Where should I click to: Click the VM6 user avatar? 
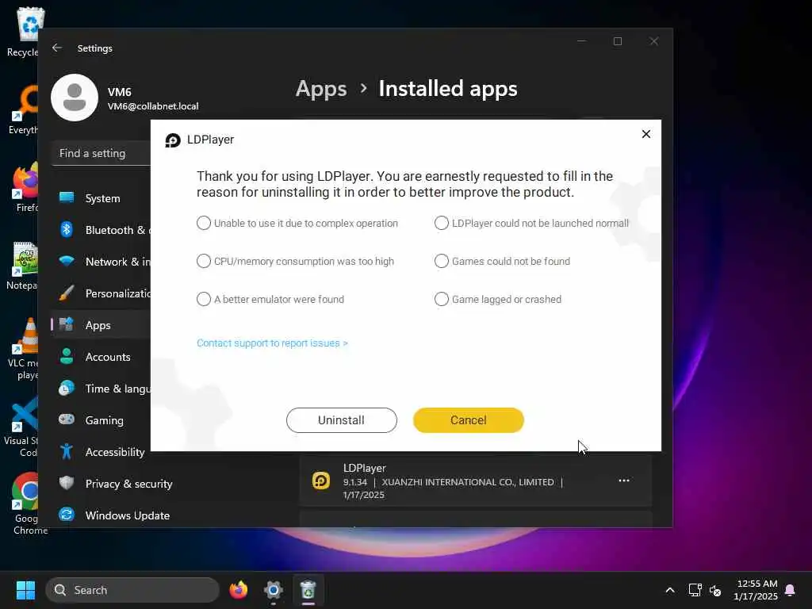pos(75,98)
